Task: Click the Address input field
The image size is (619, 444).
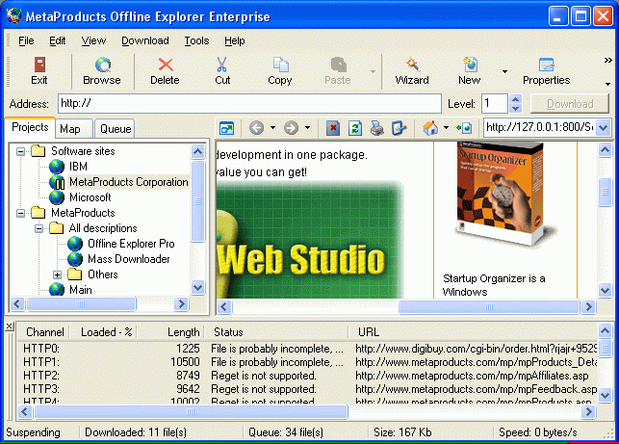Action: point(248,103)
